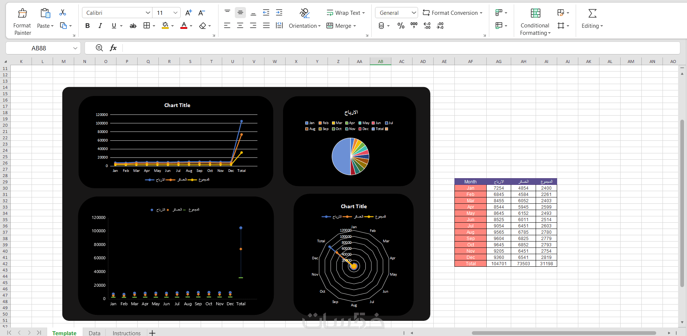Go to the first sheet tab
687x336 pixels.
(x=9, y=333)
